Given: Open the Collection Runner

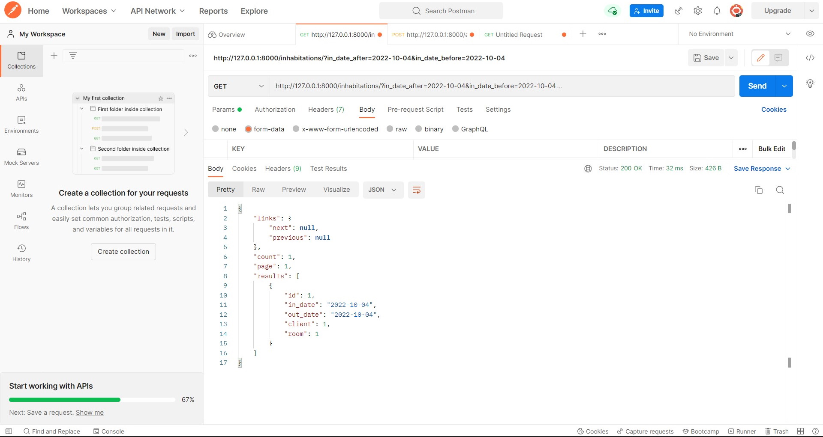Looking at the screenshot, I should click(x=742, y=431).
